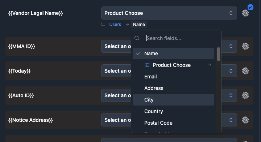261x142 pixels.
Task: Uncheck the blue checkbox above the gear
Action: pos(250,7)
